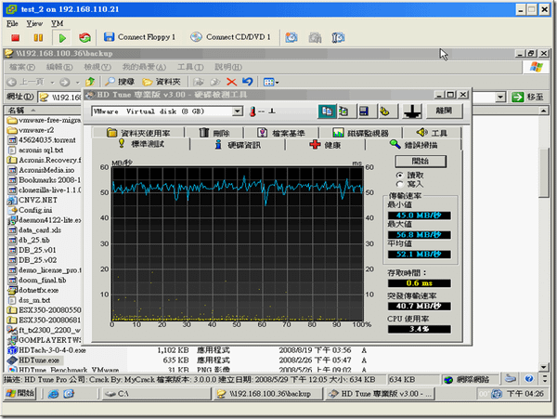Image resolution: width=557 pixels, height=419 pixels.
Task: Click Connect Floppy 1
Action: pyautogui.click(x=139, y=37)
